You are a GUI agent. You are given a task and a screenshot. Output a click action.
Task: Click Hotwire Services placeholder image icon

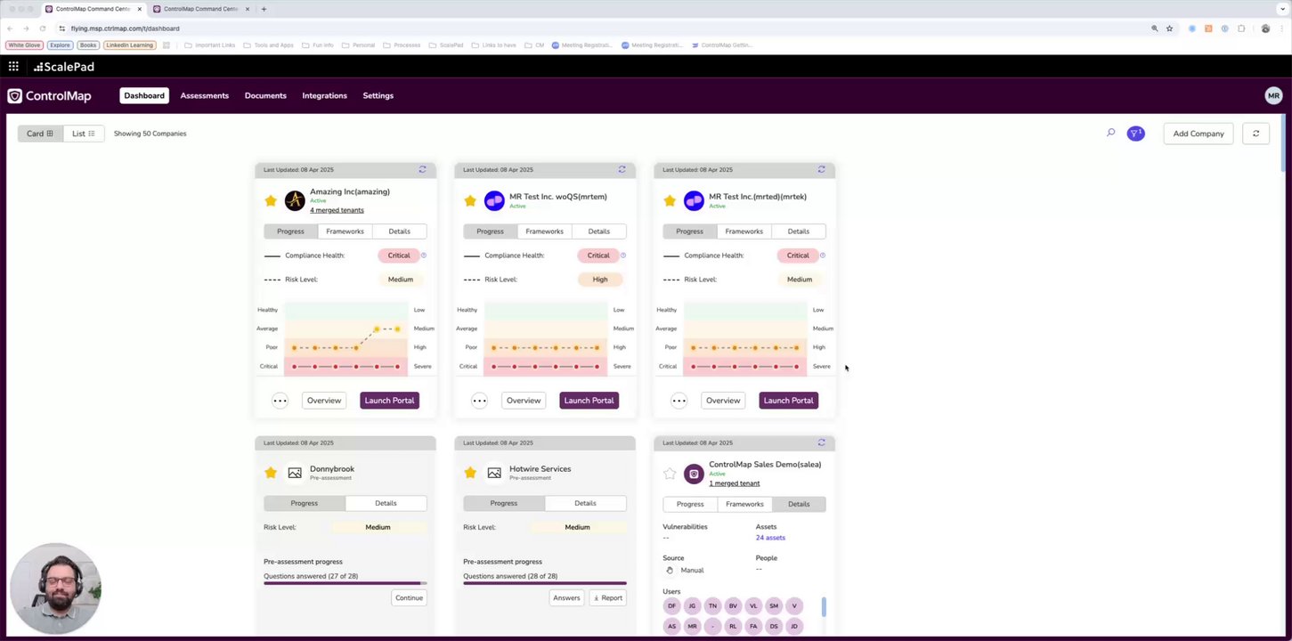tap(494, 473)
